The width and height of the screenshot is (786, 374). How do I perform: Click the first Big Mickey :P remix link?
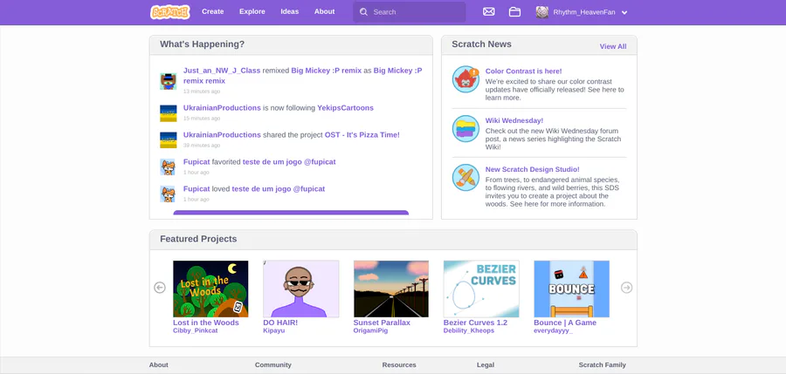327,71
